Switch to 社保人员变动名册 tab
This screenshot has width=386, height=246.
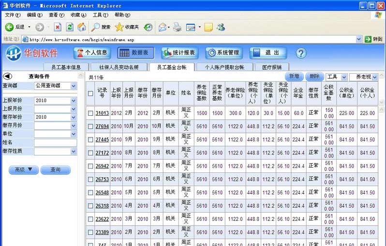coord(119,67)
